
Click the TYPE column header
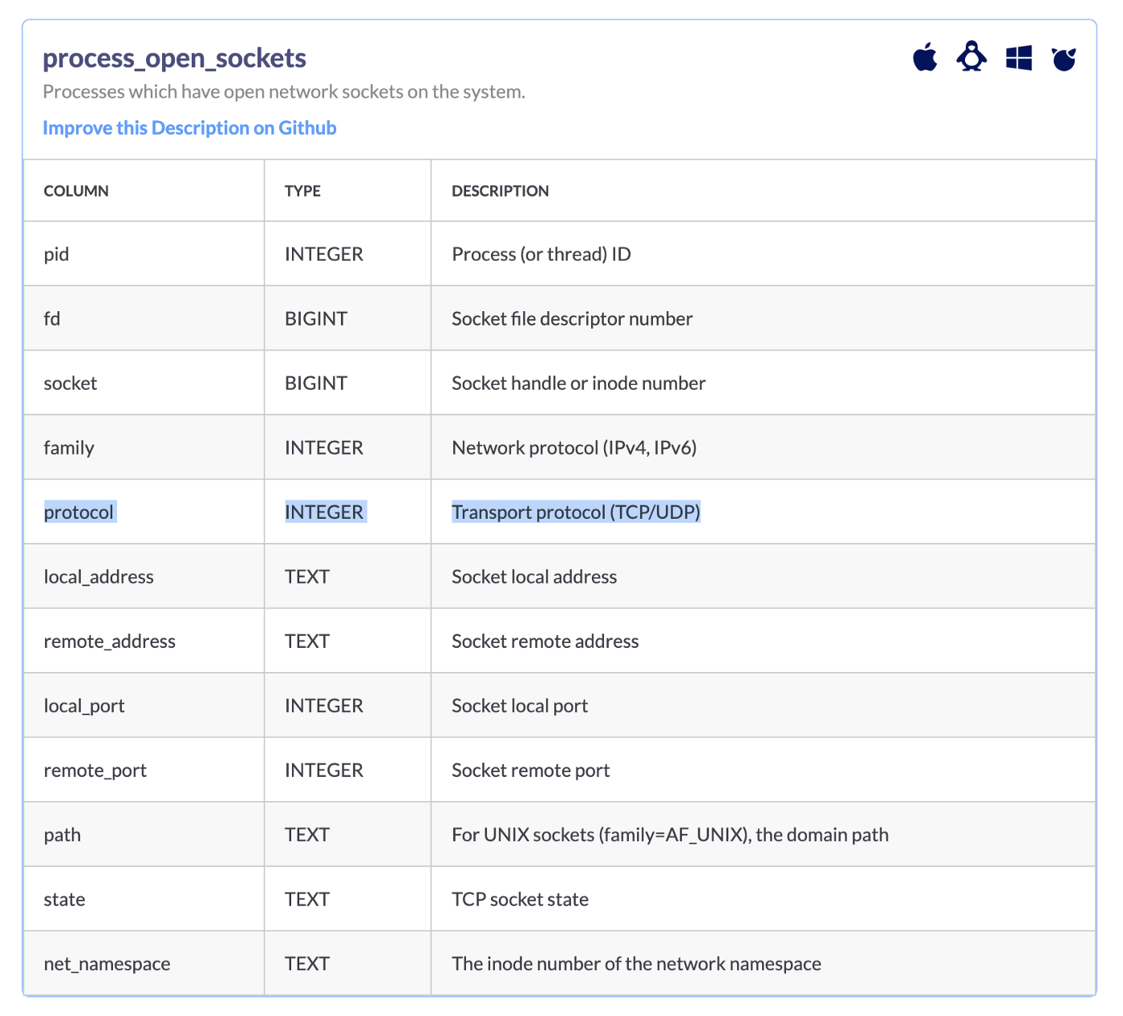click(302, 191)
